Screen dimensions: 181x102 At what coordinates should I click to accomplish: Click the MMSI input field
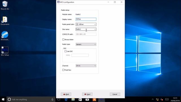pos(80,55)
